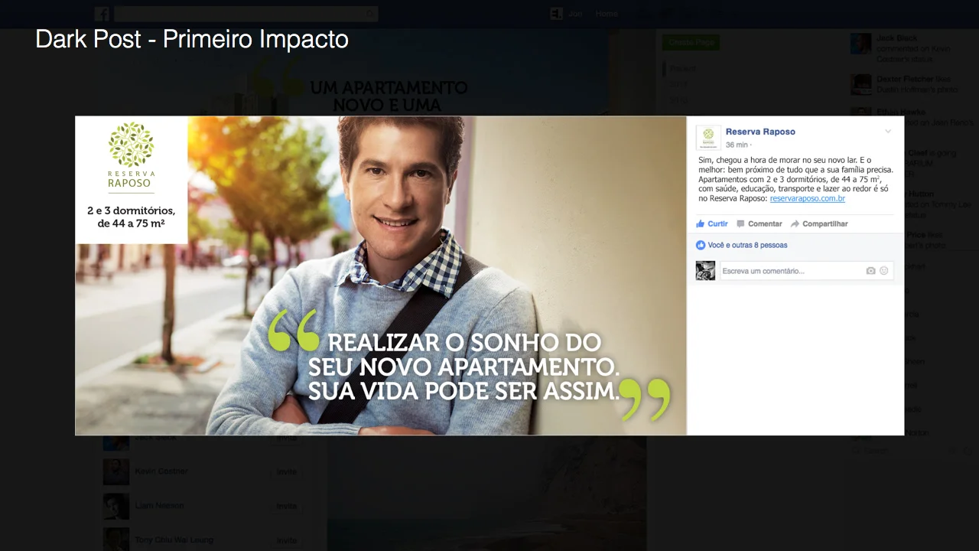Click the blue like reaction icon

(x=701, y=245)
